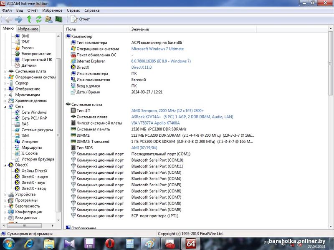Select the Интернет icon item
Image resolution: width=334 pixels, height=250 pixels.
[17, 141]
